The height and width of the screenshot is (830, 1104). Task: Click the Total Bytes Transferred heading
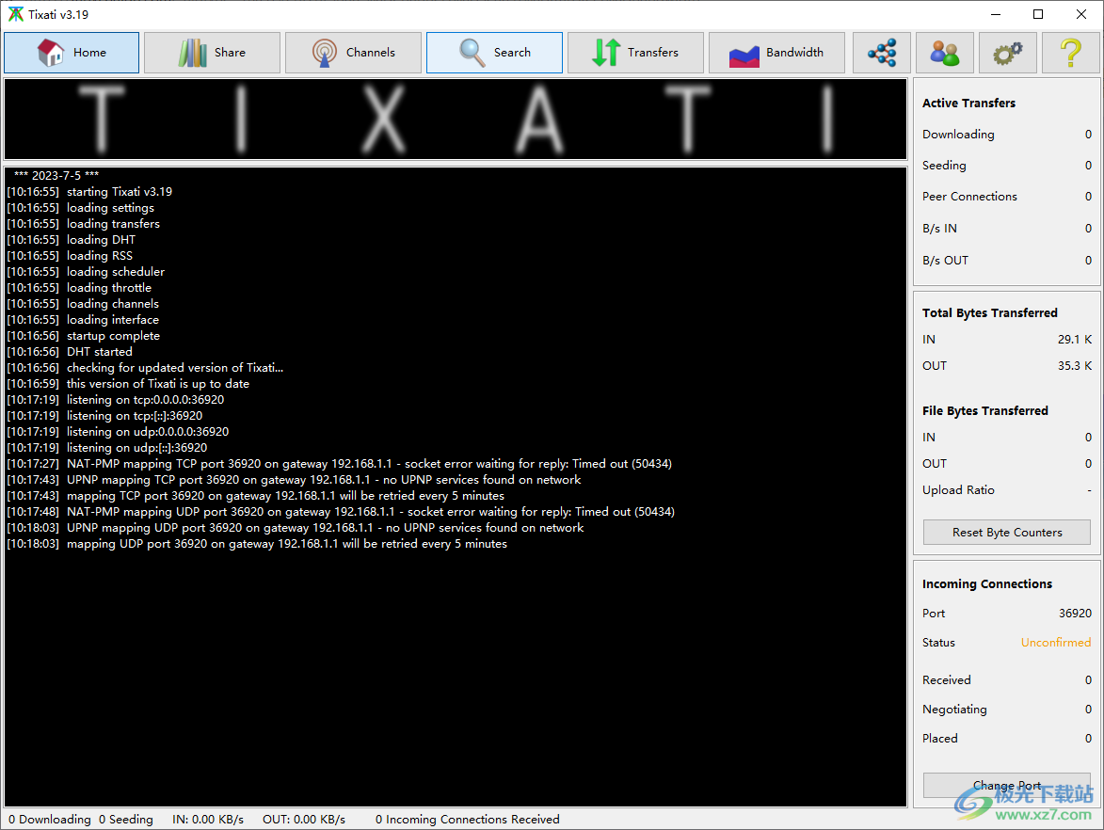[990, 312]
